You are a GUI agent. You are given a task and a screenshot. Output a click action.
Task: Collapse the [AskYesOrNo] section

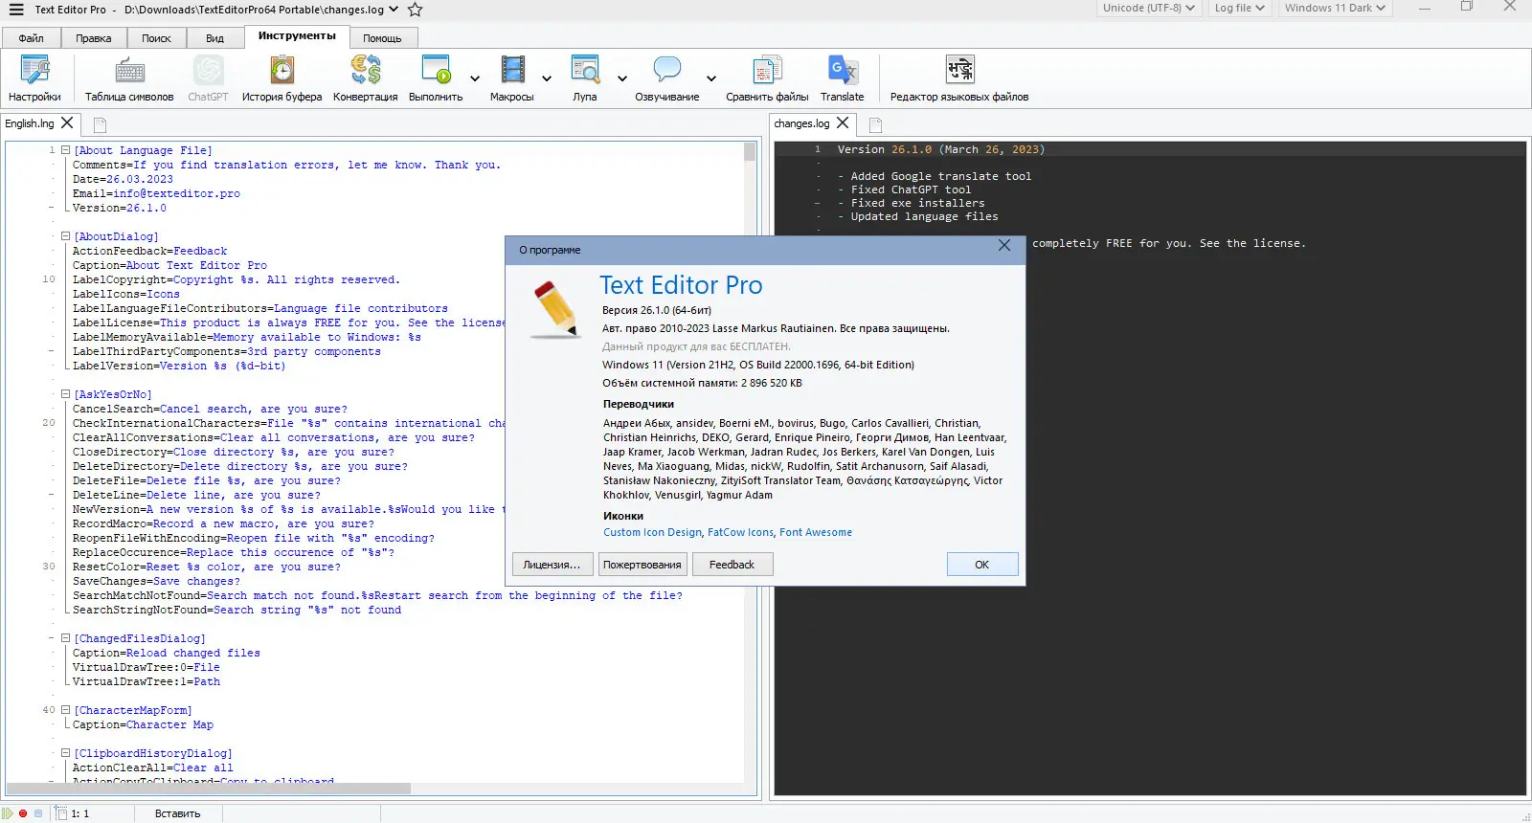tap(65, 394)
